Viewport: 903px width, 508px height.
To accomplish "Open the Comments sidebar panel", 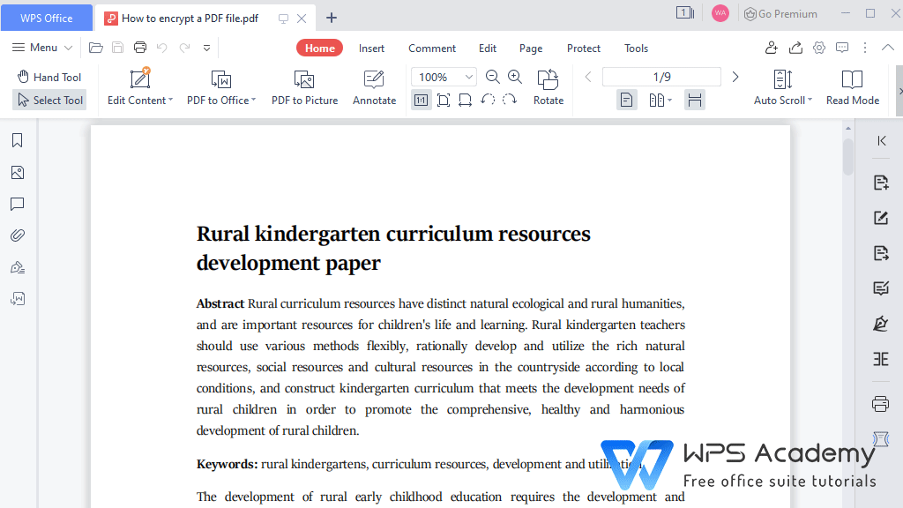I will click(18, 204).
